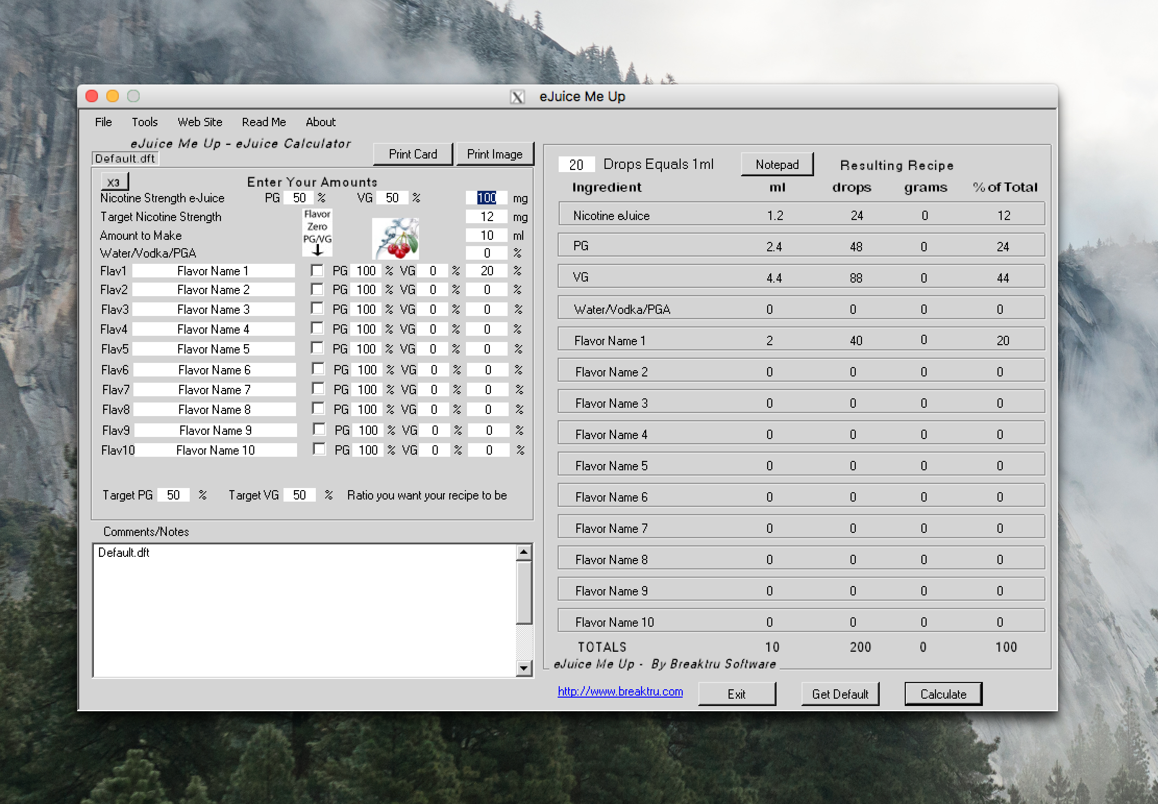Click the Flavor Name 1 result row
The height and width of the screenshot is (804, 1158).
click(x=802, y=340)
